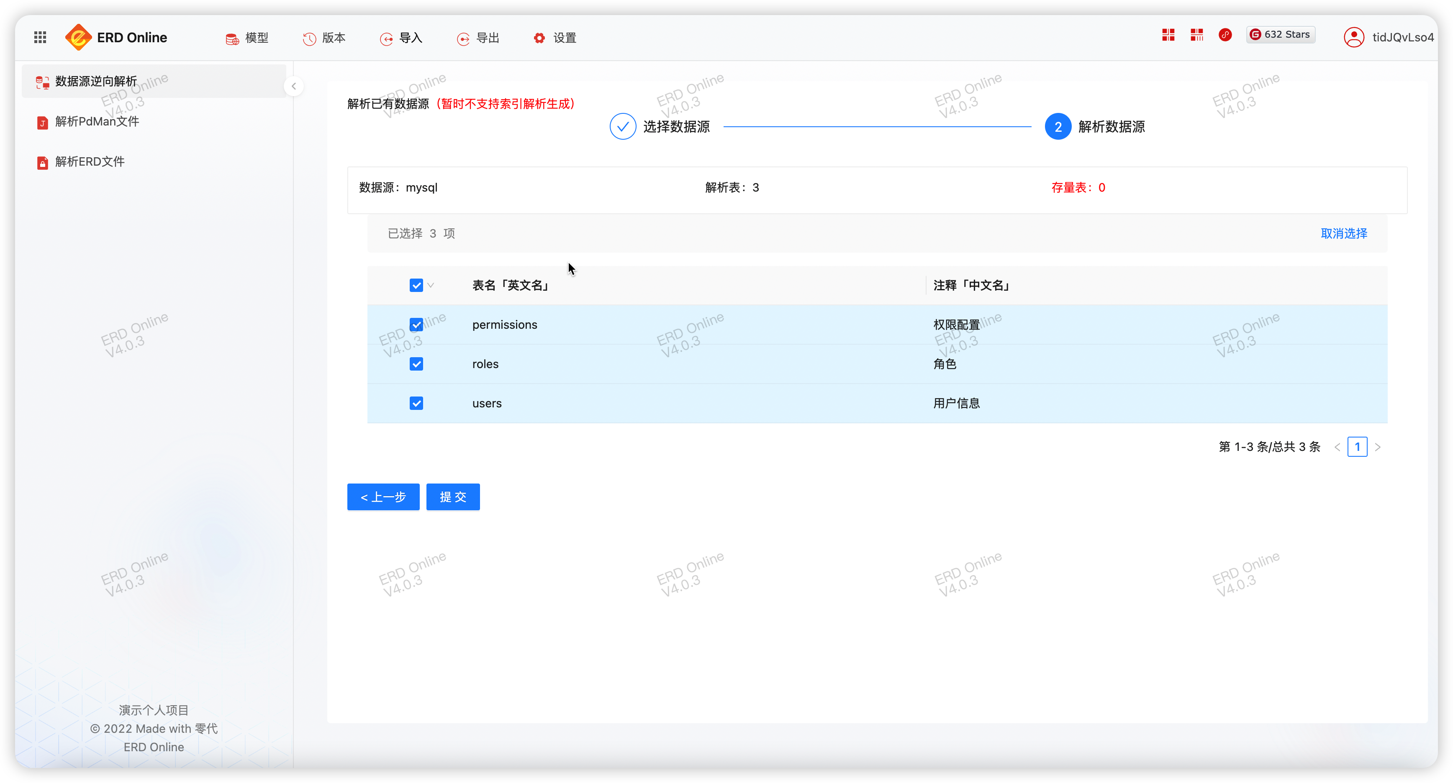Viewport: 1453px width, 783px height.
Task: Click the 提交 button
Action: [x=452, y=496]
